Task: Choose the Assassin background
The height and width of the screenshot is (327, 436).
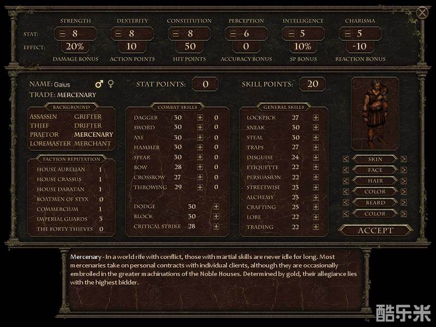Action: point(43,117)
